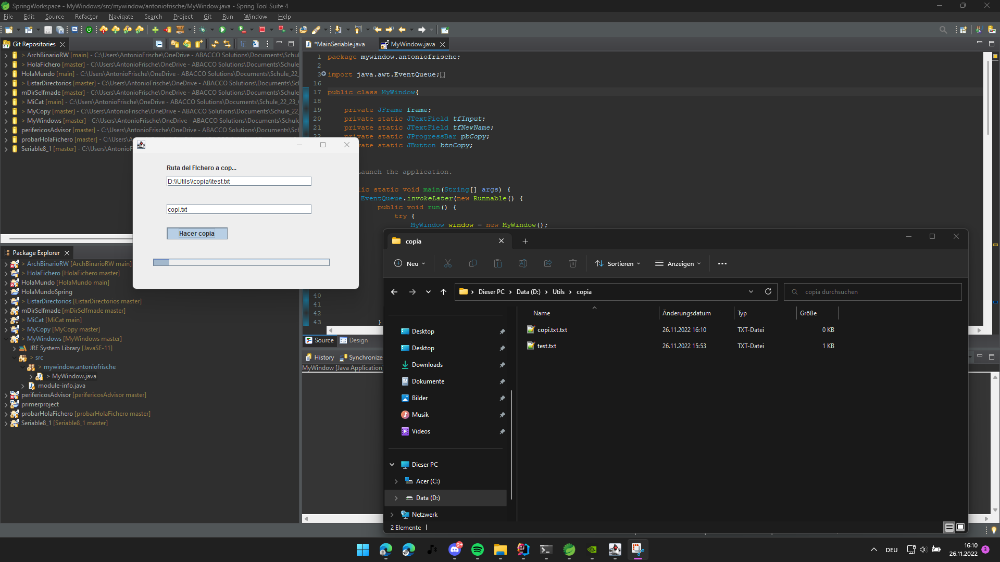Switch to the Design tab in editor
The width and height of the screenshot is (1000, 562).
point(358,340)
